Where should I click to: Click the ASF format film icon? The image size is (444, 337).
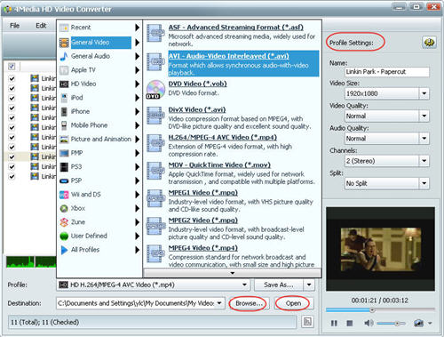pos(155,34)
